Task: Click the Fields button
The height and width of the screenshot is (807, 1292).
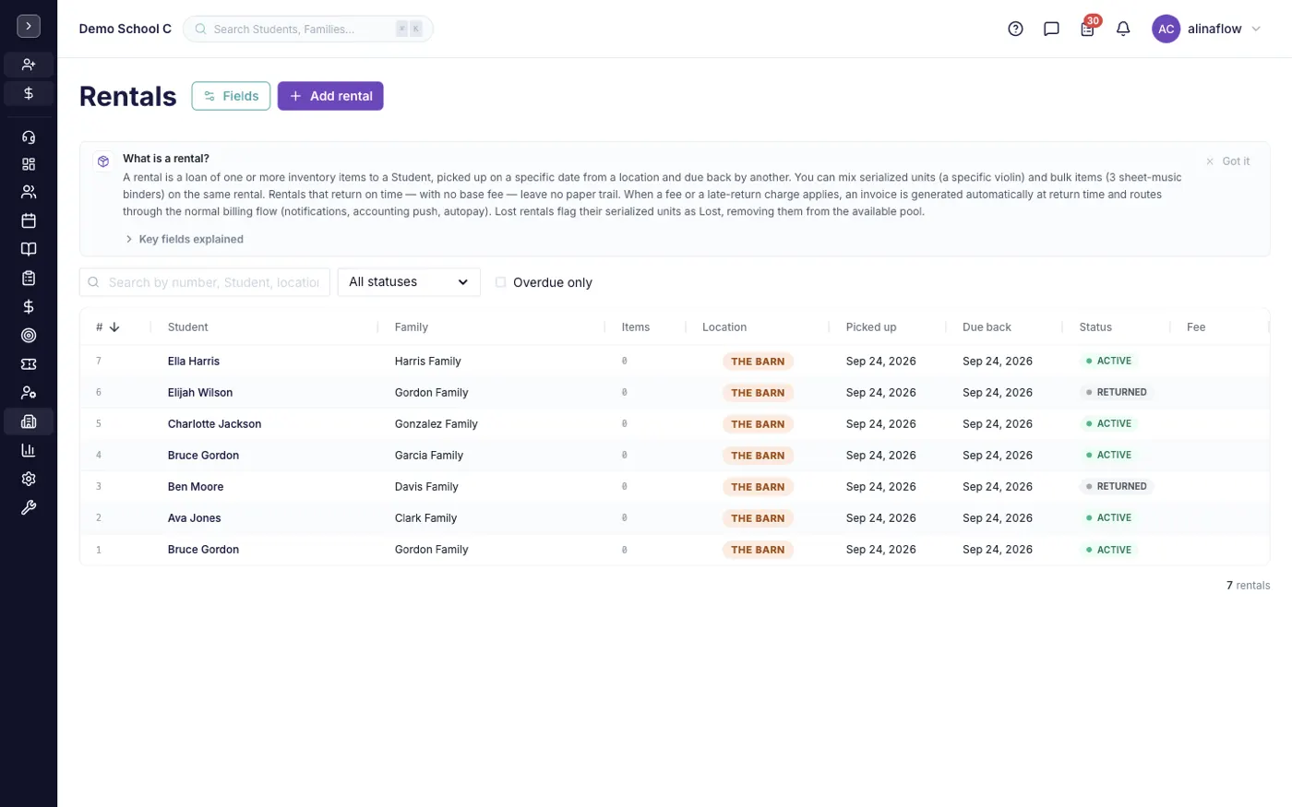Action: [231, 96]
